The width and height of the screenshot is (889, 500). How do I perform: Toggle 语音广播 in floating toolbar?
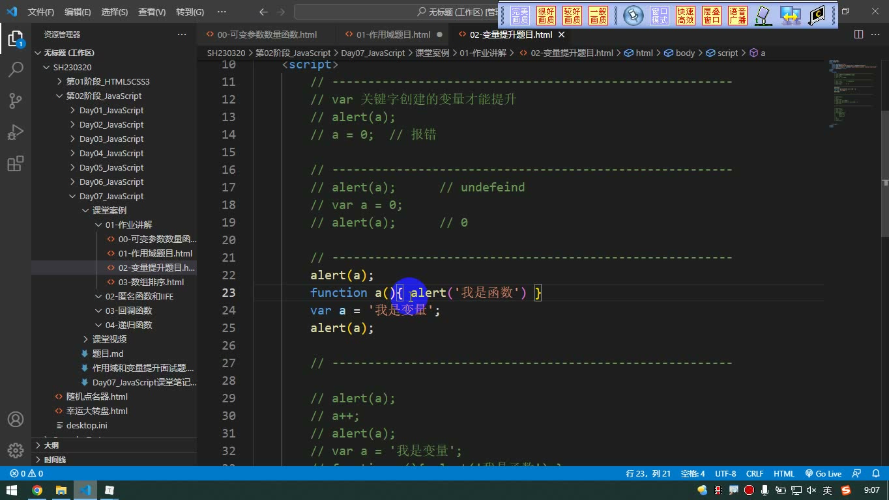pyautogui.click(x=738, y=16)
